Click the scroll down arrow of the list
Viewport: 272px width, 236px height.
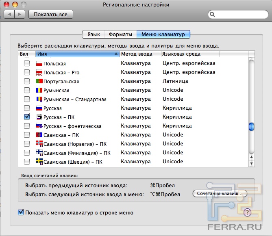tap(251, 163)
